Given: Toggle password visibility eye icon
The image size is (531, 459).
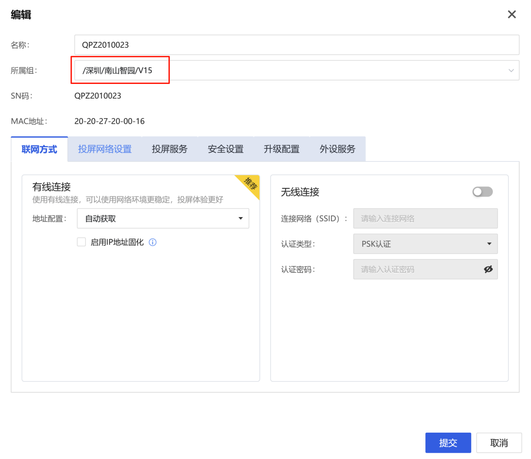Looking at the screenshot, I should [488, 269].
